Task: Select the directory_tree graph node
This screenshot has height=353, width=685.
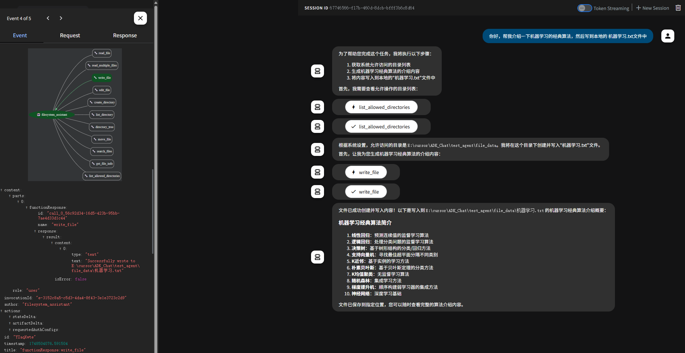Action: tap(102, 127)
